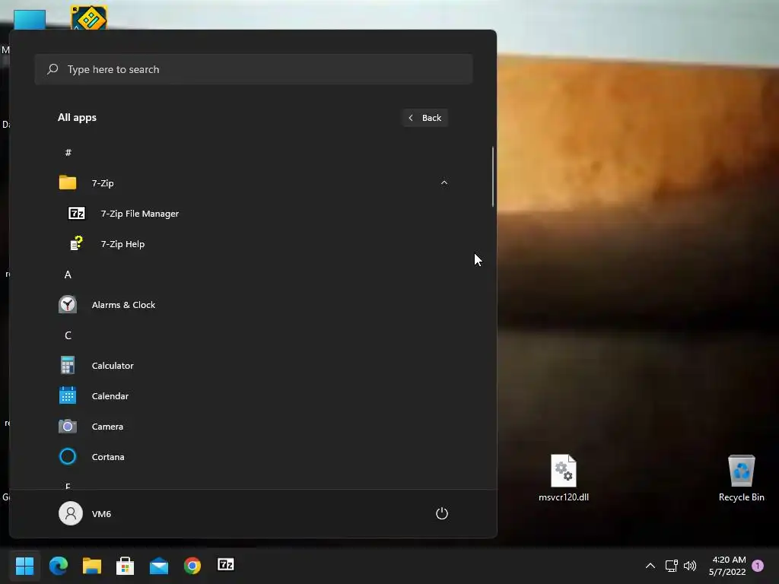779x584 pixels.
Task: Click the Windows Start button in taskbar
Action: (x=24, y=565)
